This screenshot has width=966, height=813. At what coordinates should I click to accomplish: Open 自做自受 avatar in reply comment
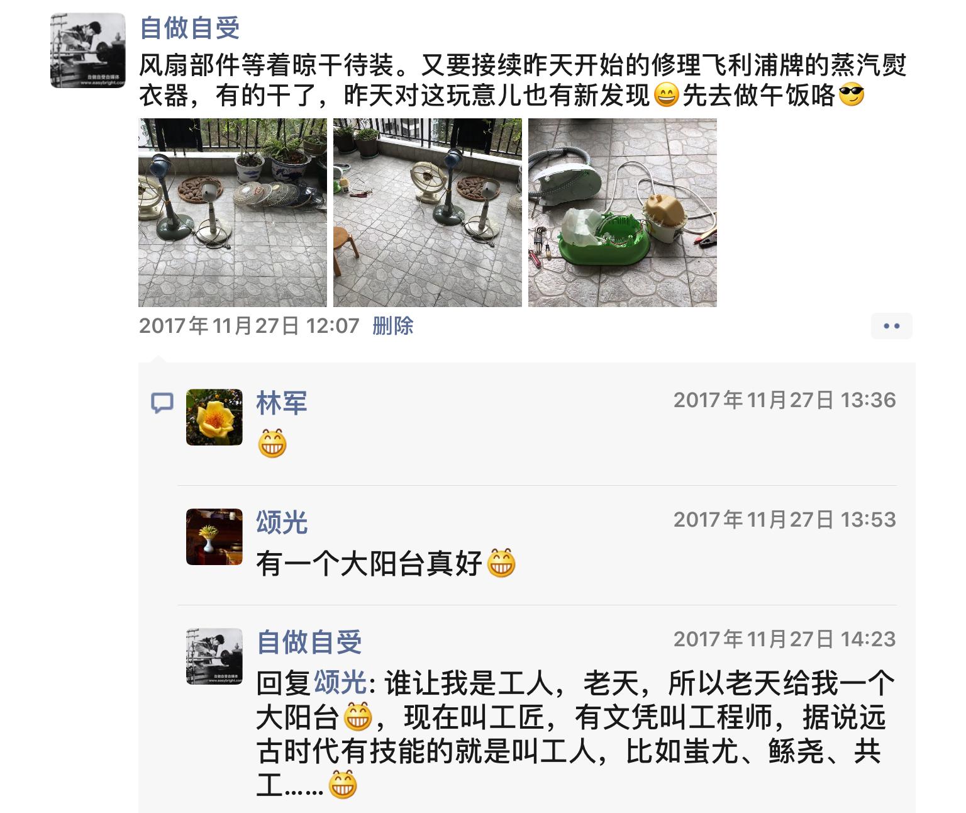[214, 656]
